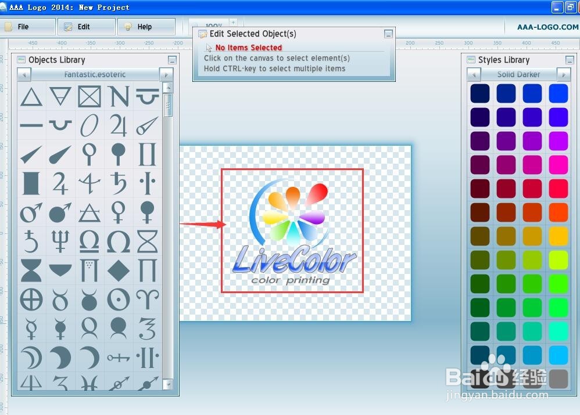This screenshot has width=580, height=415.
Task: Insert the filled hourglass symbol
Action: click(x=31, y=270)
